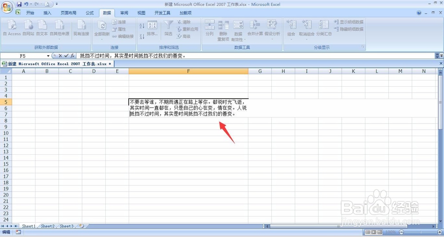Import data 自 Access
Screen dimensions: 444x237
pos(12,28)
